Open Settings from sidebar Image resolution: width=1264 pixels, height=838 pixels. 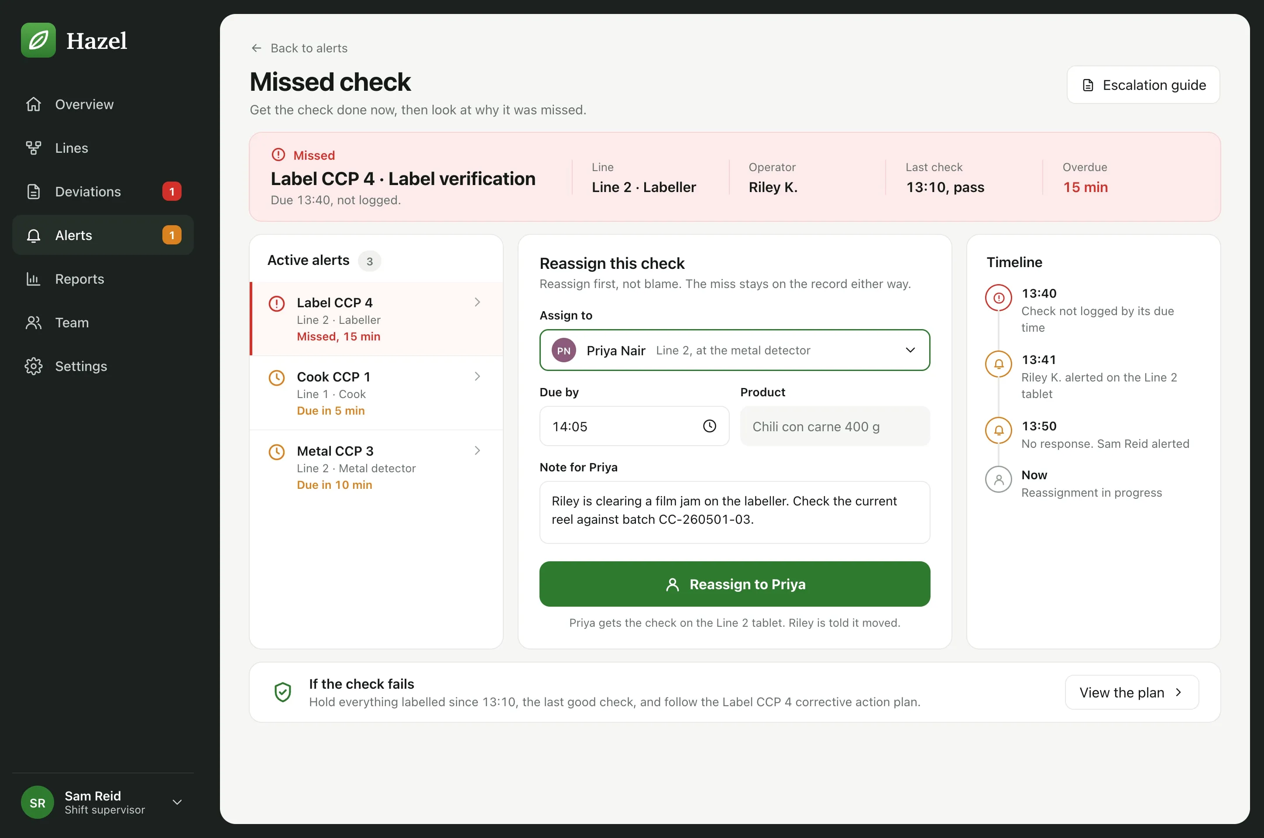pos(103,366)
